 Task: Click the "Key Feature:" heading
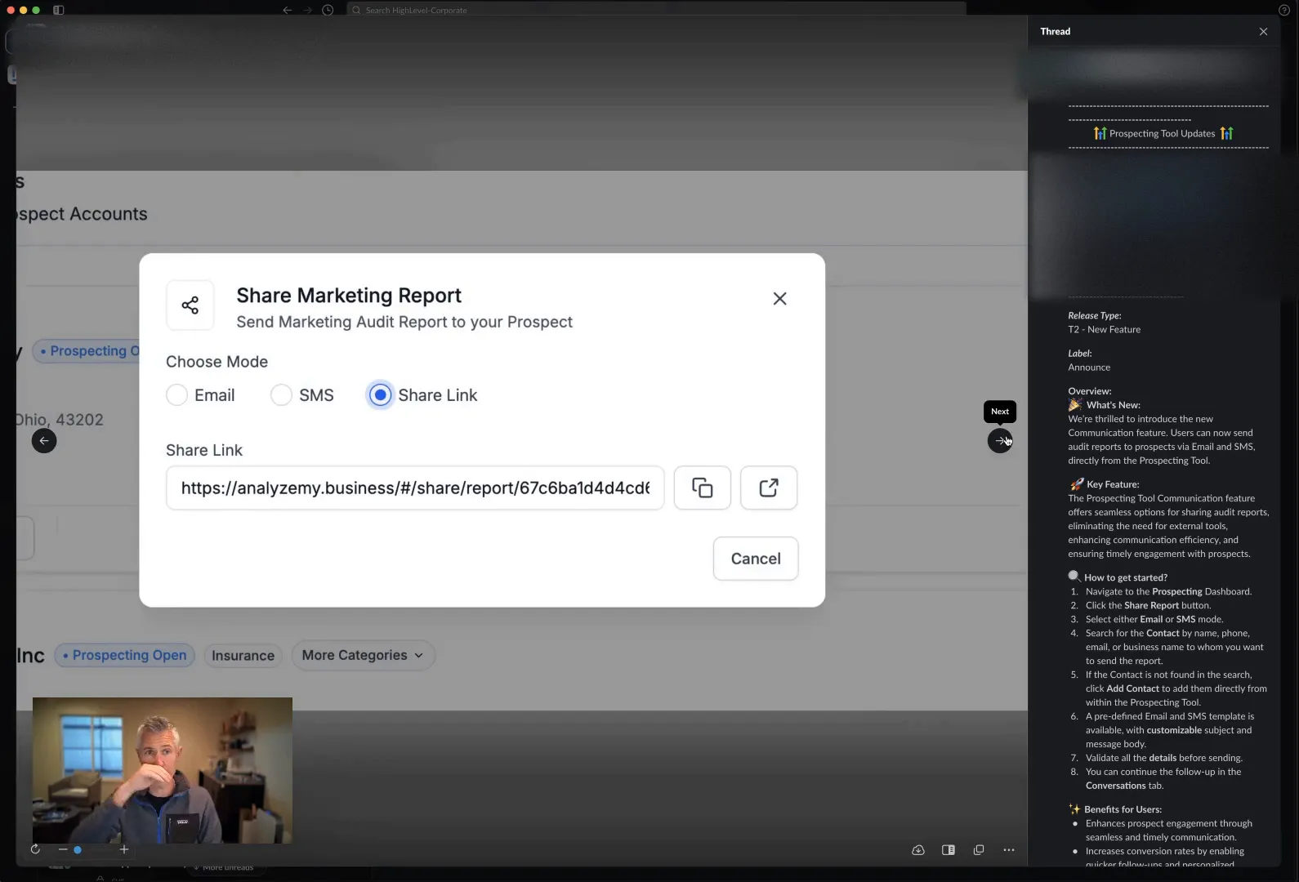click(x=1113, y=484)
